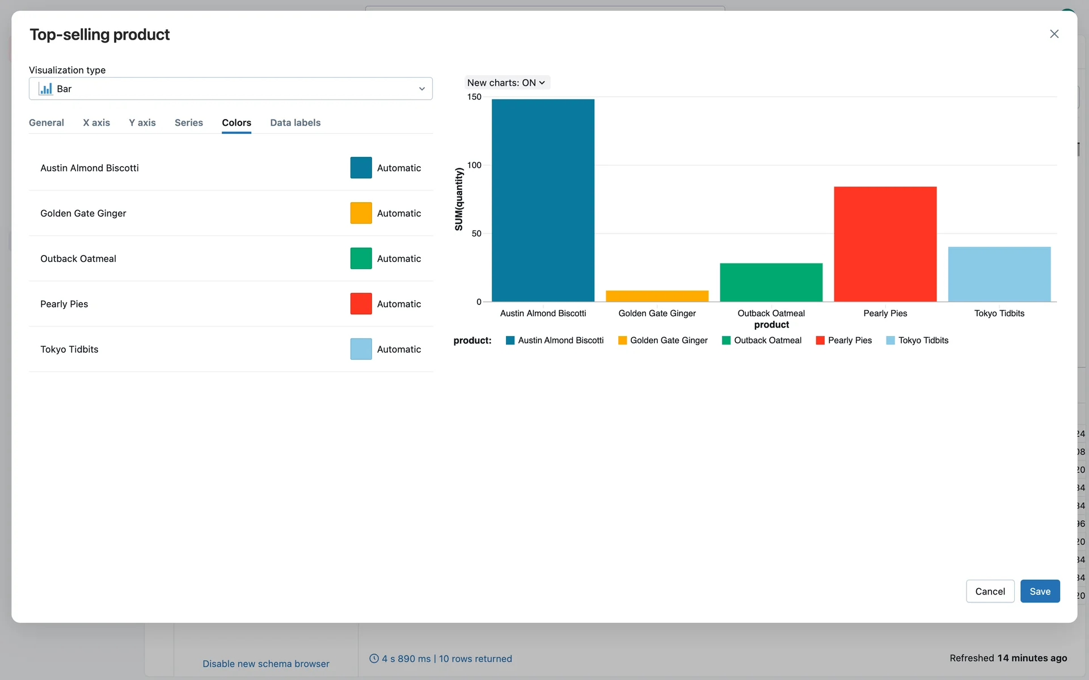Hide Tokyo Tidbits via legend marker
The width and height of the screenshot is (1089, 680).
click(x=890, y=341)
